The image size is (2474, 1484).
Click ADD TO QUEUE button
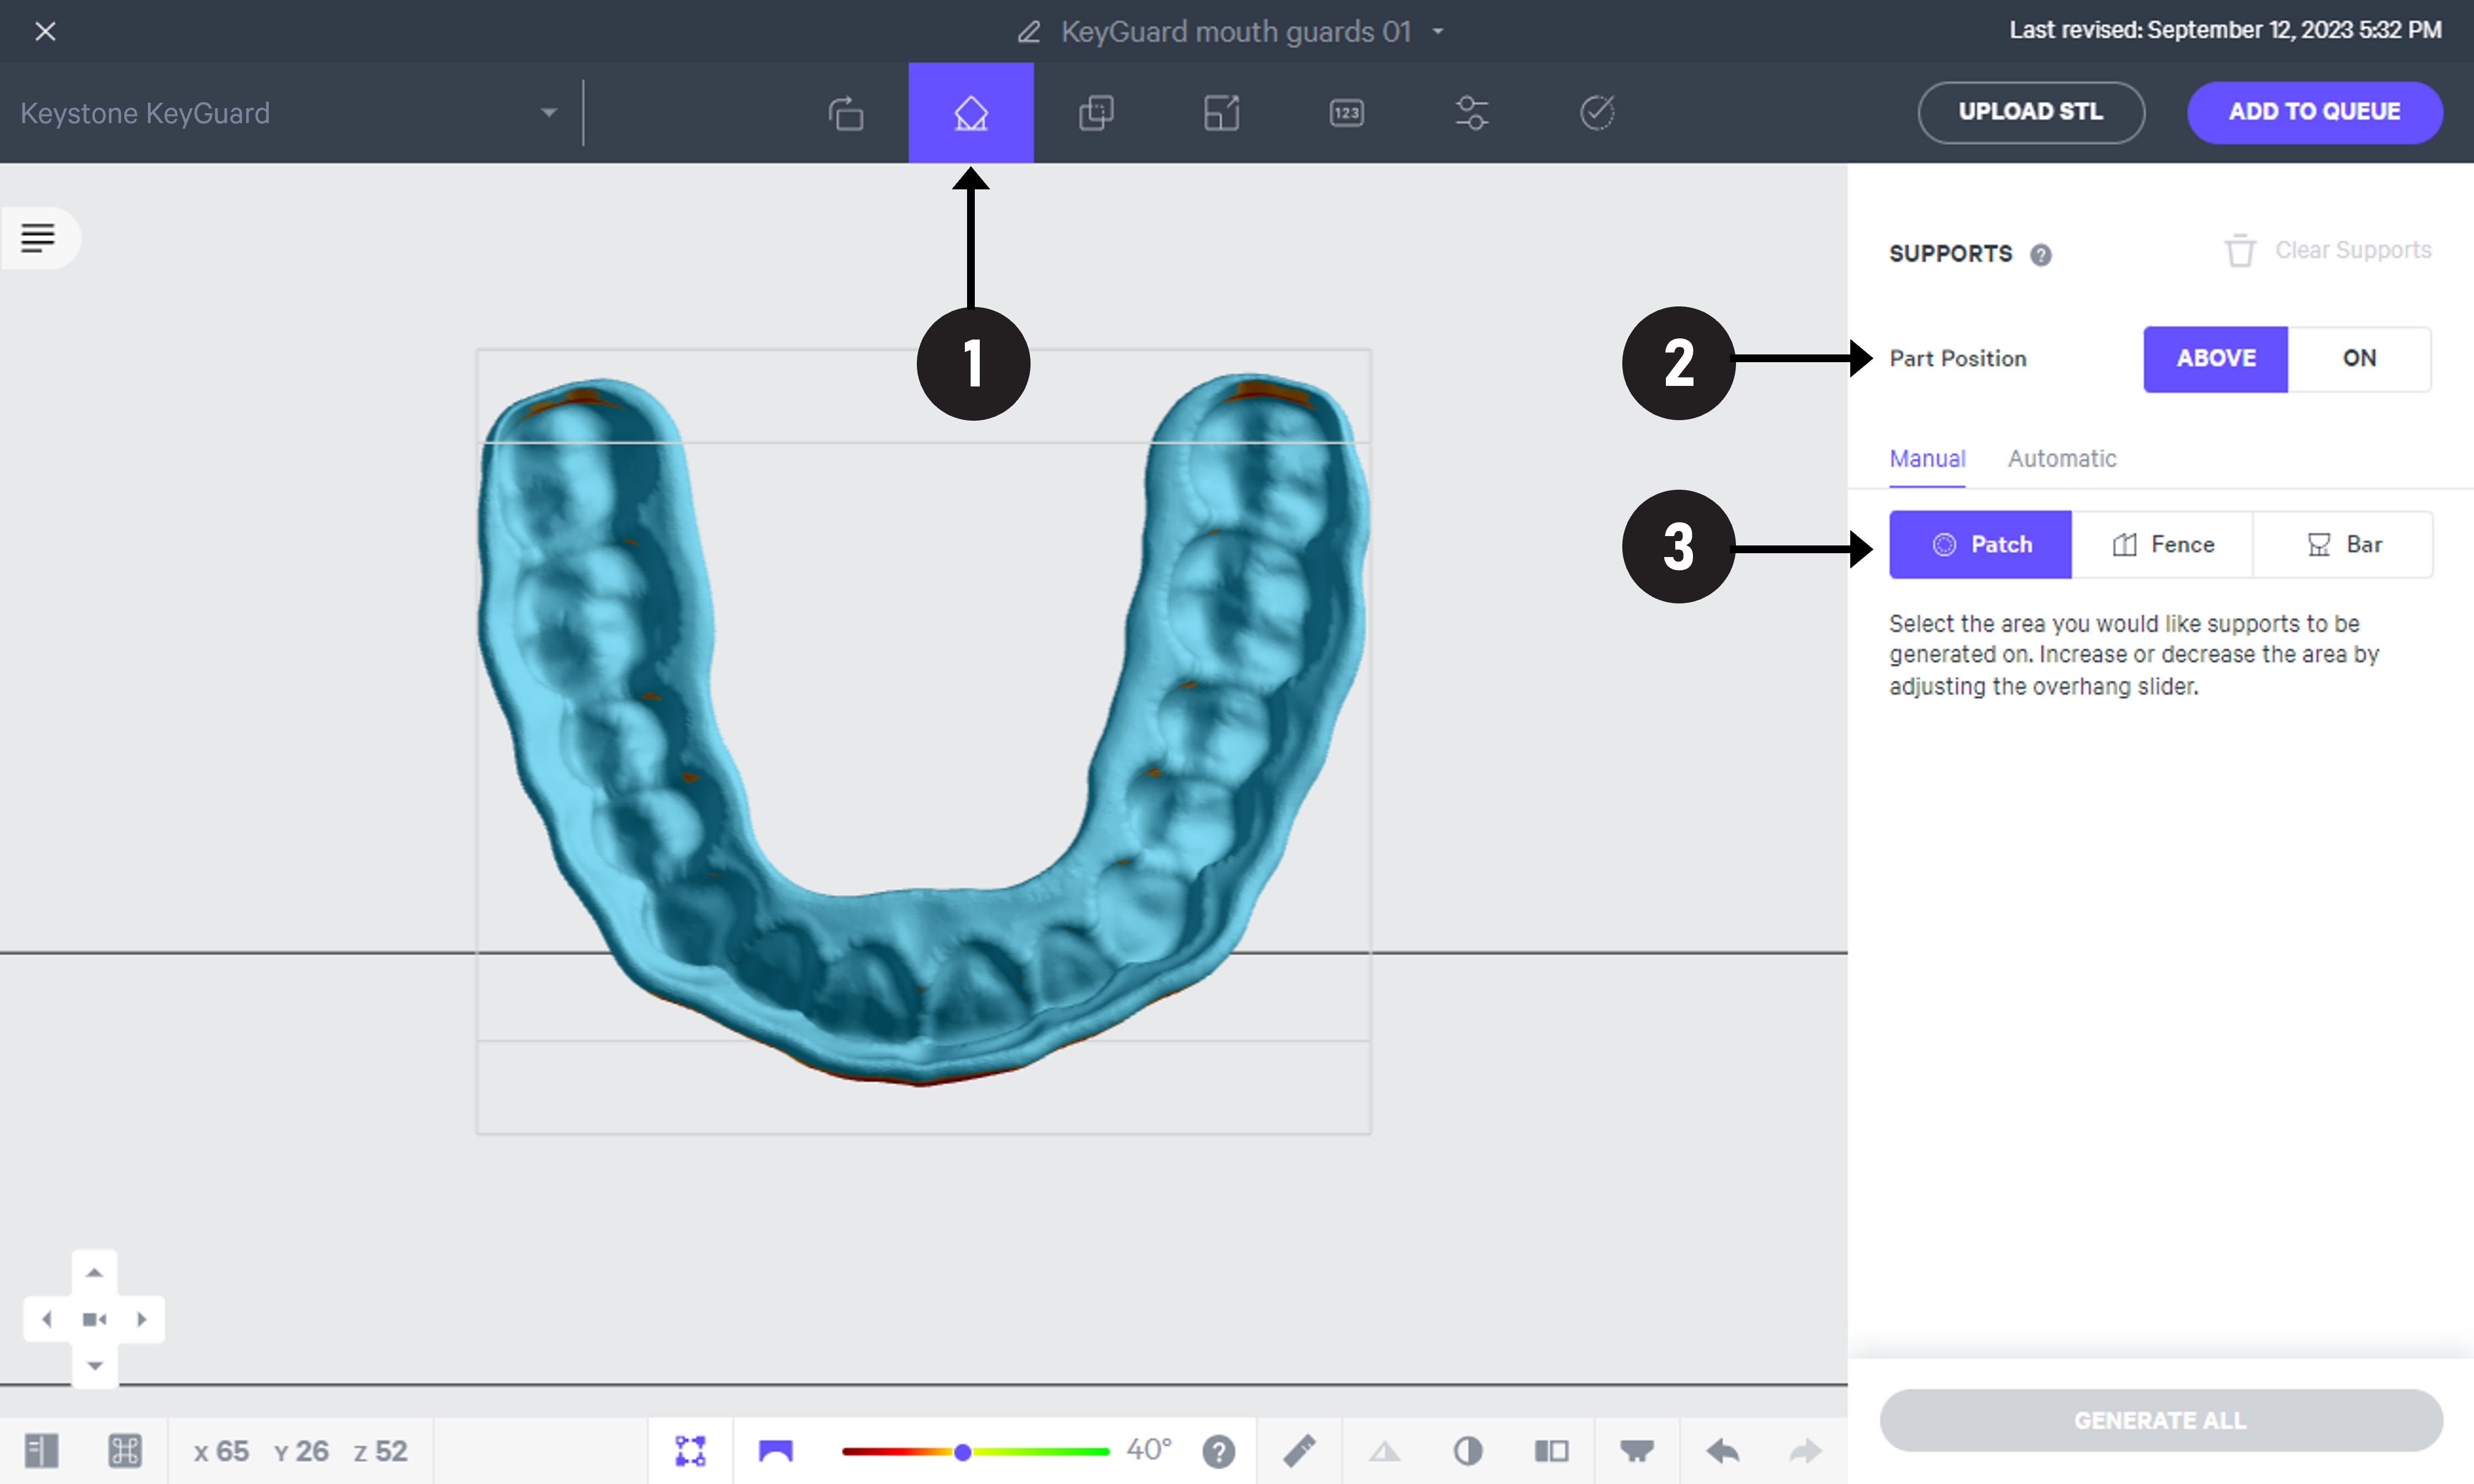pos(2314,112)
